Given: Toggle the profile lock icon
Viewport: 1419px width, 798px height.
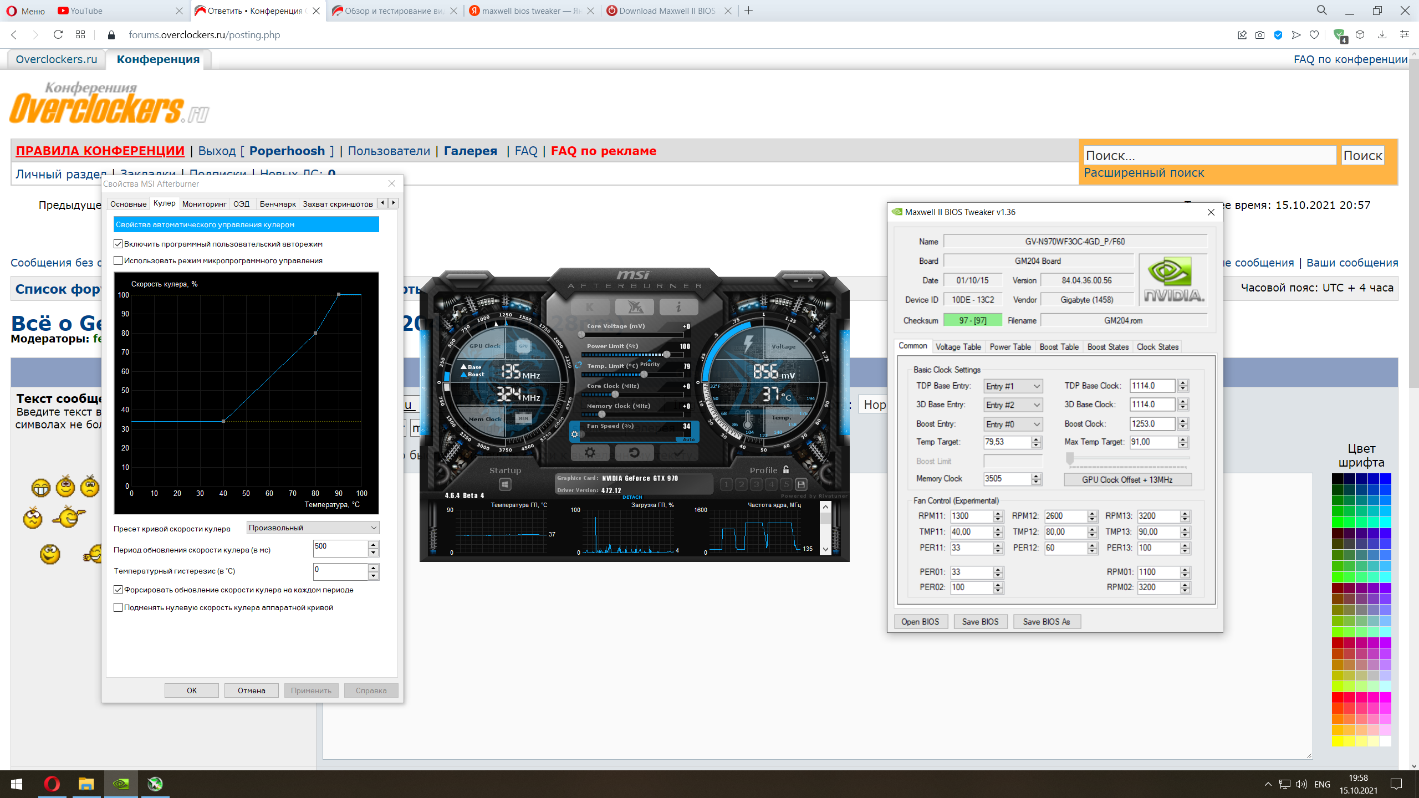Looking at the screenshot, I should click(786, 469).
